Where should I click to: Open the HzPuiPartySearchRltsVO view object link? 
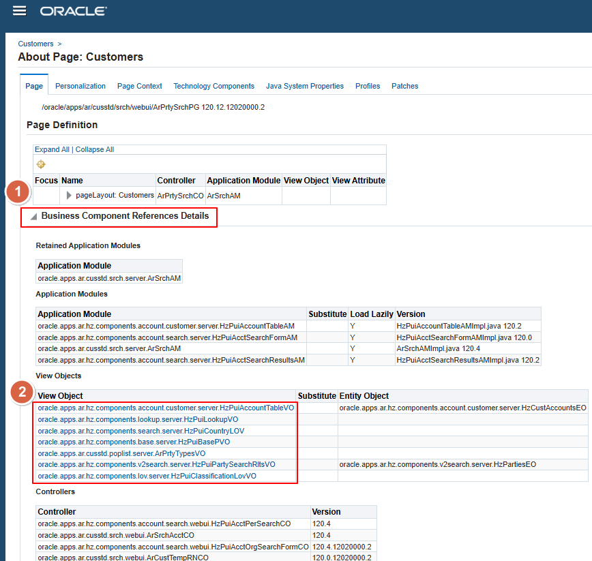(156, 464)
